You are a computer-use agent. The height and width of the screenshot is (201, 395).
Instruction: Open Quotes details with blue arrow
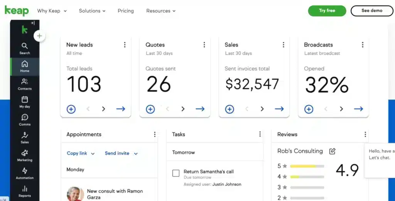[x=200, y=109]
